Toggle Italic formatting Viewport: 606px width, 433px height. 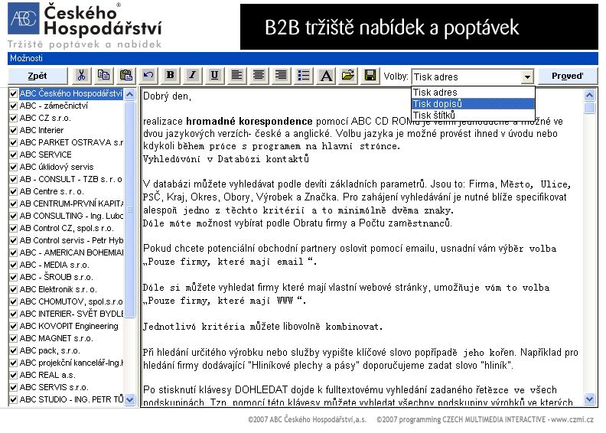click(x=193, y=76)
